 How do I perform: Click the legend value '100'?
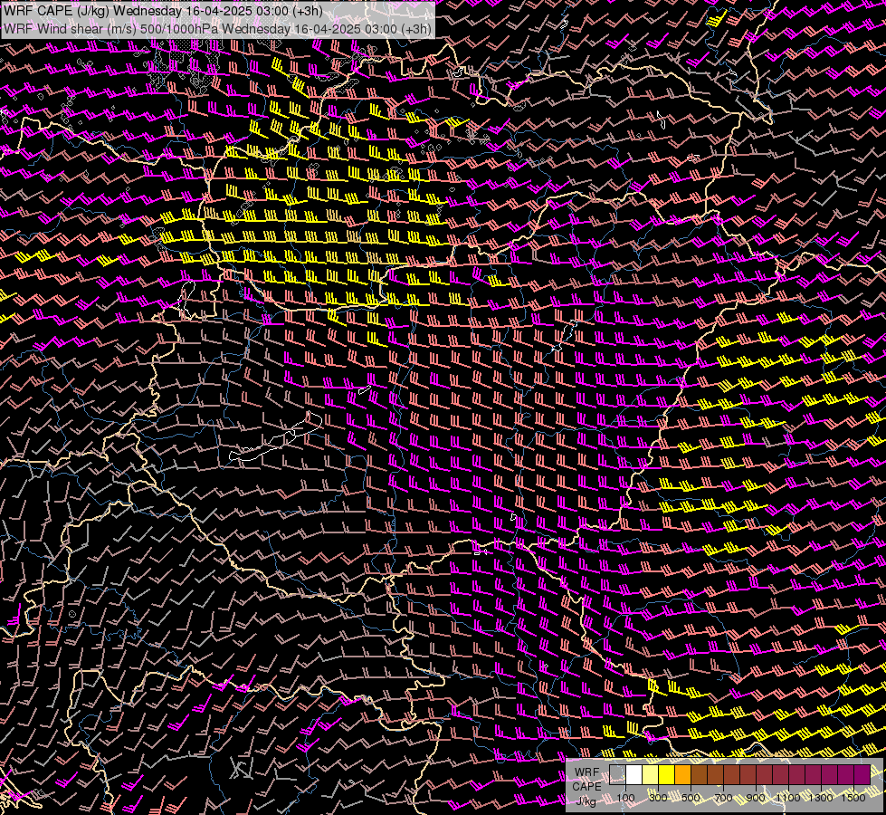(625, 798)
